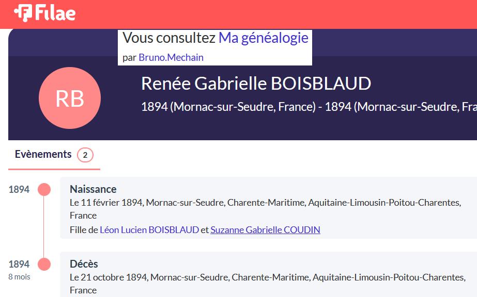The width and height of the screenshot is (477, 297).
Task: Click the Filae wordmark text
Action: click(55, 13)
